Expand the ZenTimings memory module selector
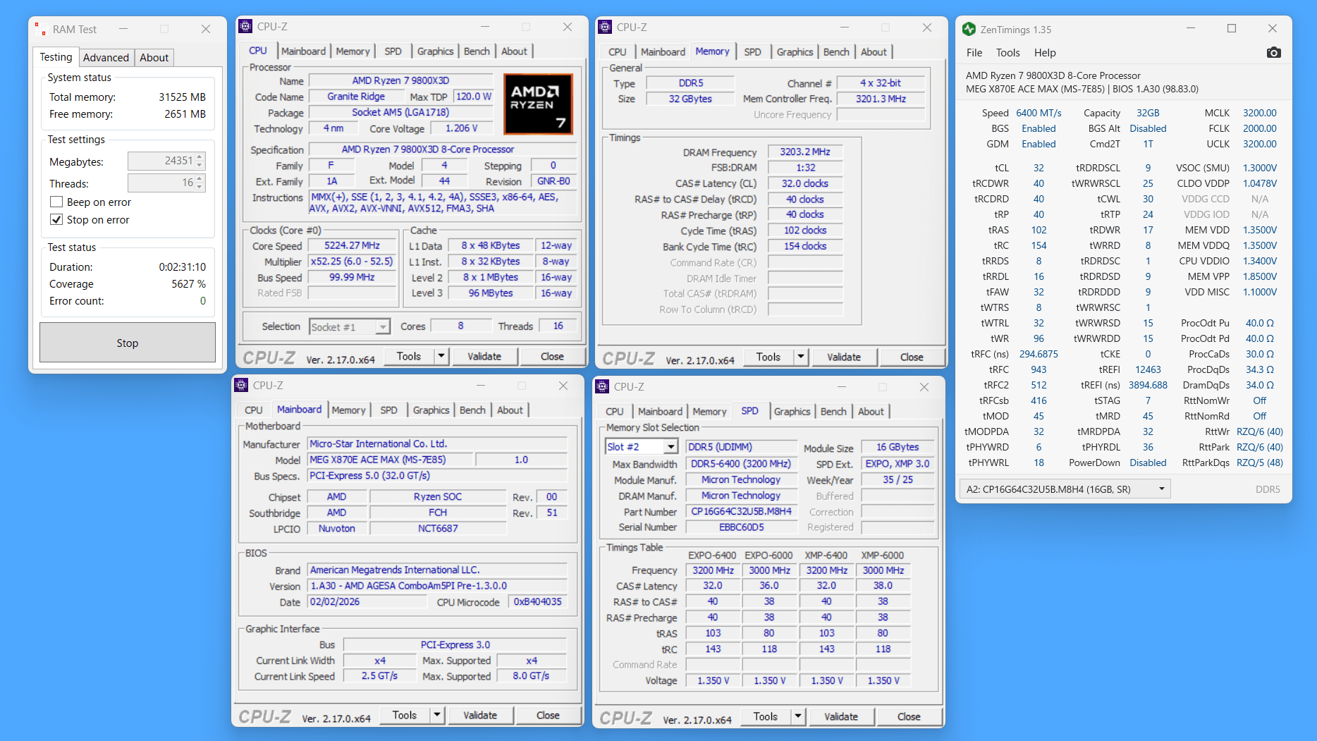Screen dimensions: 1317x741 pos(1161,489)
